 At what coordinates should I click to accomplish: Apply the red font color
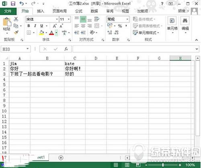click(51, 32)
